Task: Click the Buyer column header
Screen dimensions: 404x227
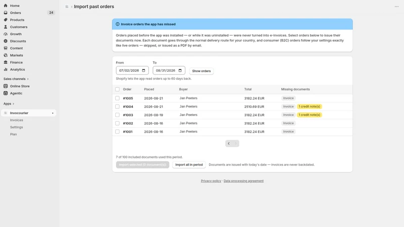Action: click(183, 89)
